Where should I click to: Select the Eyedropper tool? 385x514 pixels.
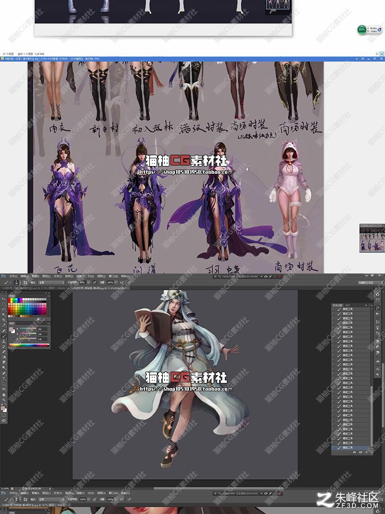[4, 325]
